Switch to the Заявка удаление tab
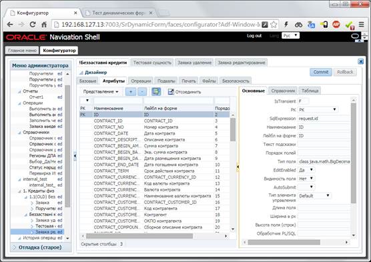The image size is (371, 262). coord(194,63)
